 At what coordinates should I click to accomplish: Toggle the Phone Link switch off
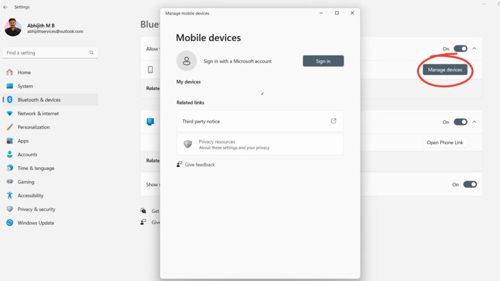coord(460,122)
